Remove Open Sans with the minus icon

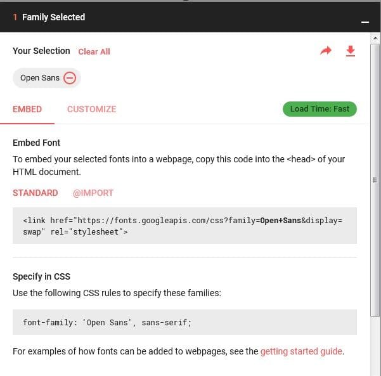click(70, 78)
